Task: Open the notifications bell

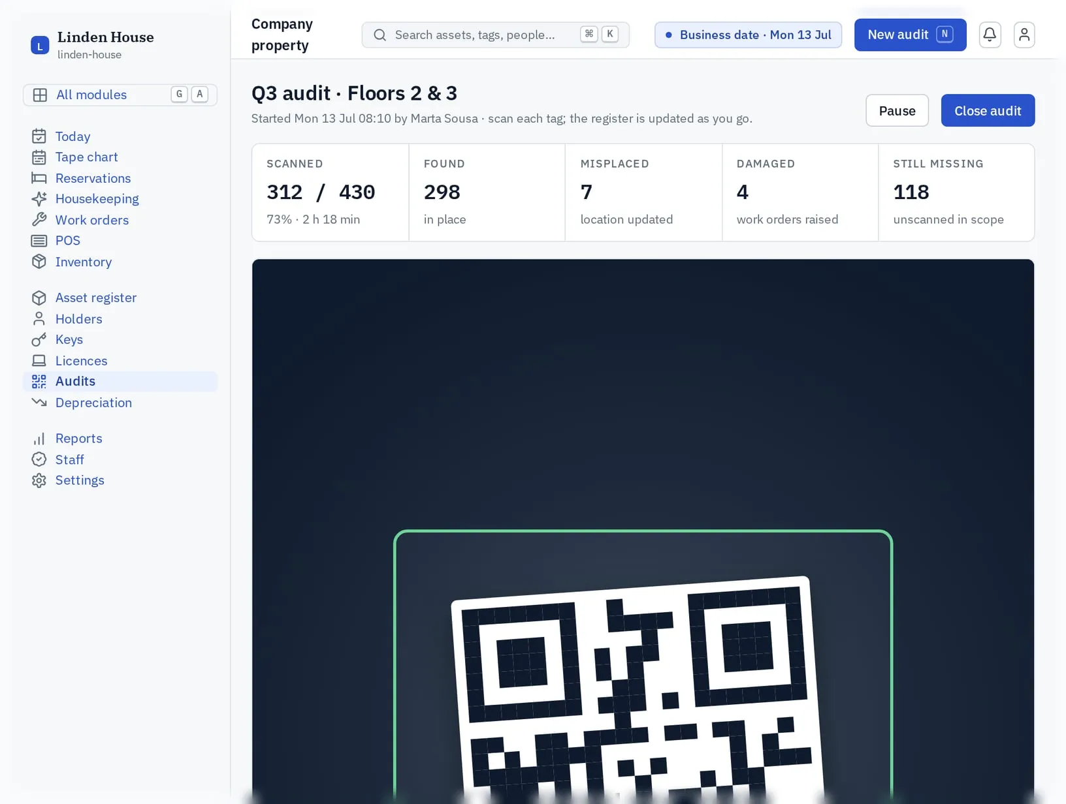Action: (x=990, y=35)
